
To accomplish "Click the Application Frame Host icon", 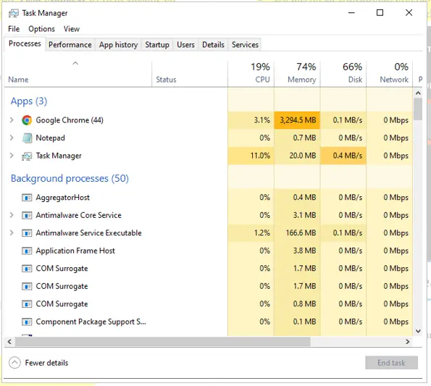I will tap(27, 251).
